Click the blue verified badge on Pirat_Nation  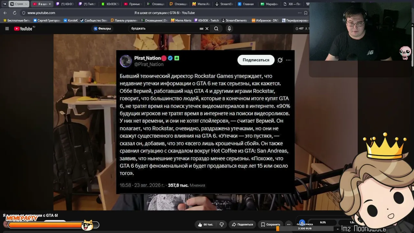coord(170,58)
